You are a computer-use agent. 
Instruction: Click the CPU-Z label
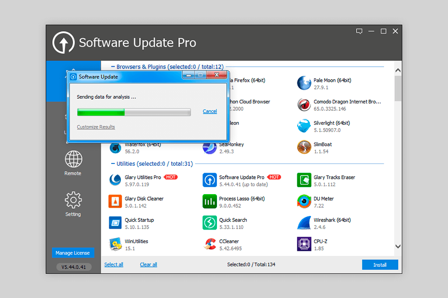click(320, 242)
